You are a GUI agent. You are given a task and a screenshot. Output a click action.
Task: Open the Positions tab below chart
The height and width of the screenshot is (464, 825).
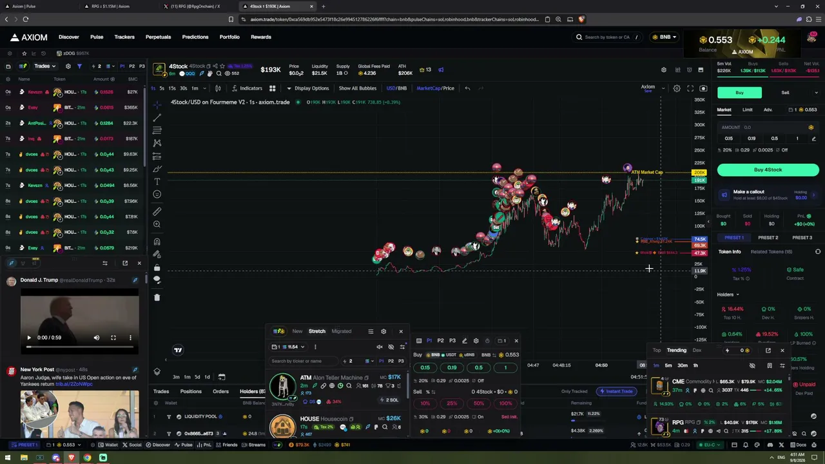tap(191, 391)
